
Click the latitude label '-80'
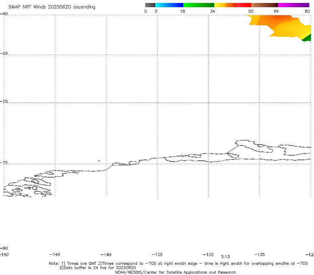click(4, 248)
